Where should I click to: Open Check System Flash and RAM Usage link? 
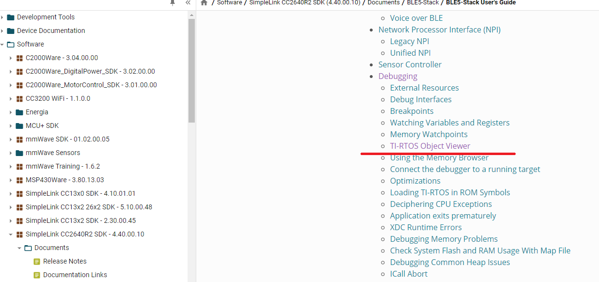(480, 251)
